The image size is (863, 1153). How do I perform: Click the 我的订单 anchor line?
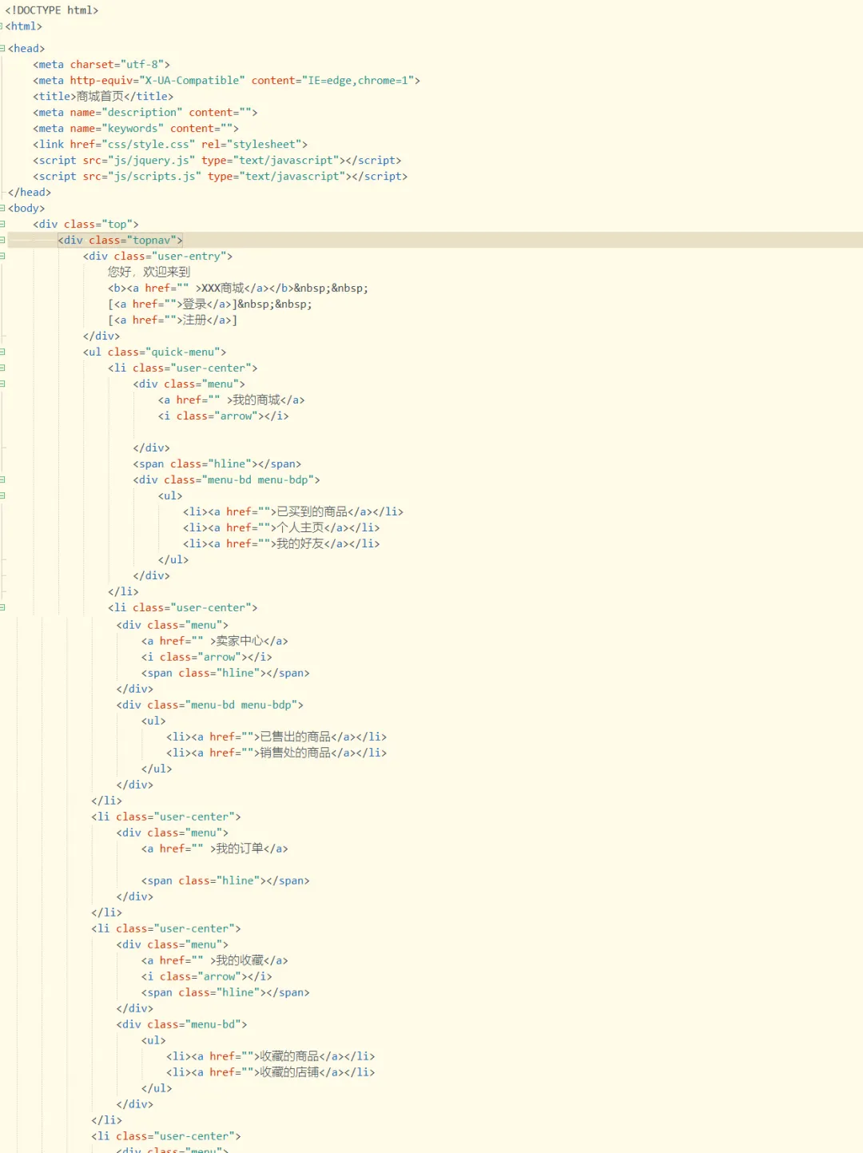(215, 849)
